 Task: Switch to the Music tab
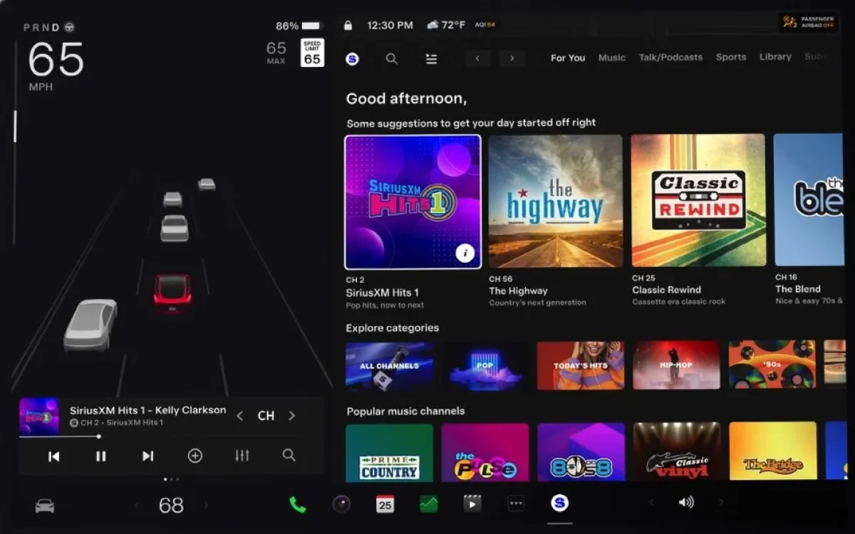point(612,58)
